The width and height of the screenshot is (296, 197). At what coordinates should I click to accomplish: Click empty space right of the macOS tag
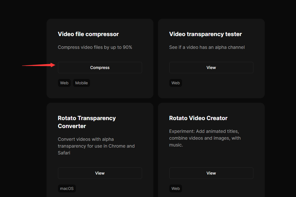point(114,188)
